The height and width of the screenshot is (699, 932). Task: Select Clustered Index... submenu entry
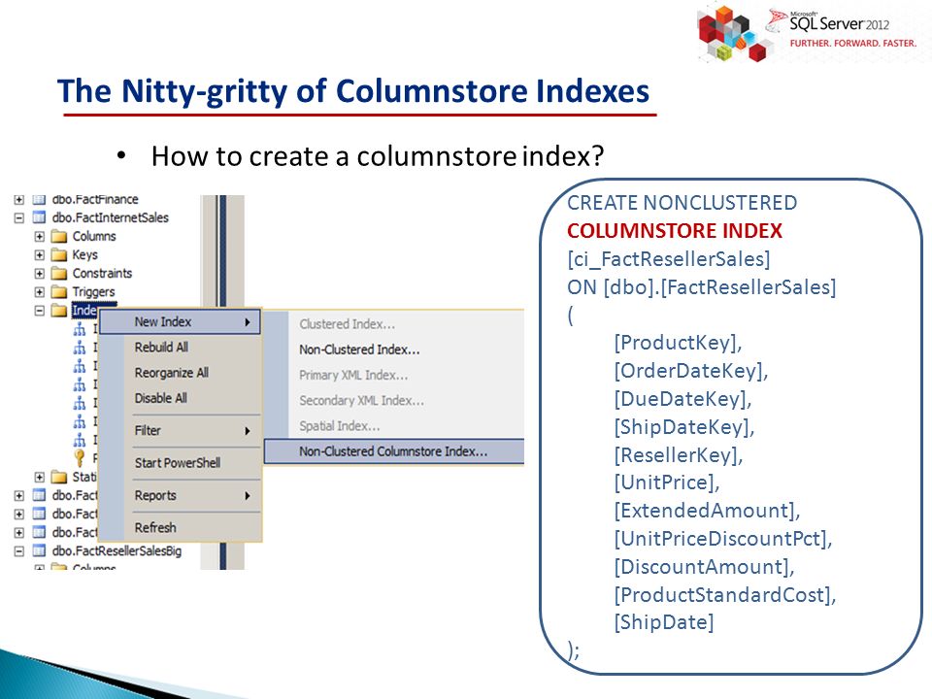point(394,324)
